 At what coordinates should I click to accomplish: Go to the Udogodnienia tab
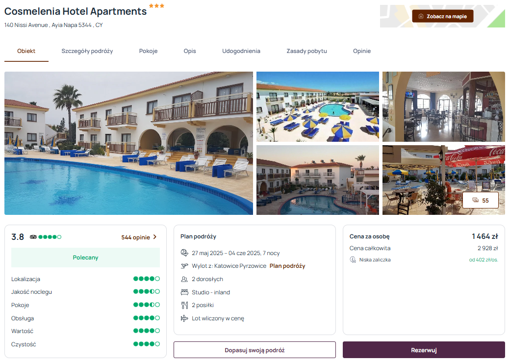241,52
